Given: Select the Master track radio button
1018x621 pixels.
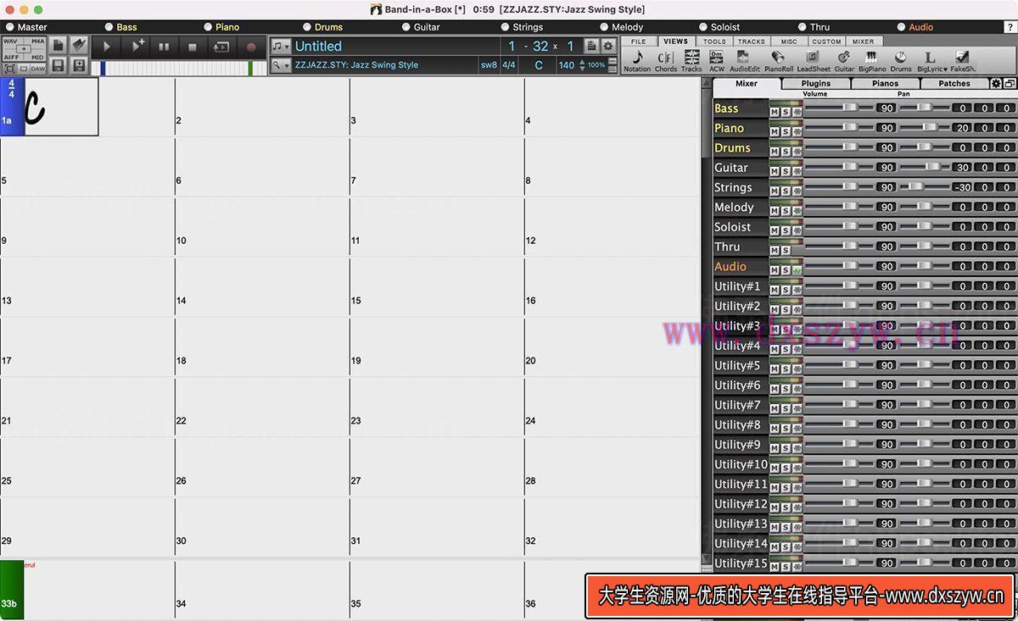Looking at the screenshot, I should (10, 27).
